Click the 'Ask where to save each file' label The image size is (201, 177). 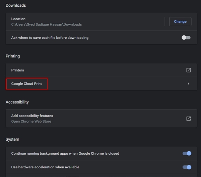coord(50,38)
